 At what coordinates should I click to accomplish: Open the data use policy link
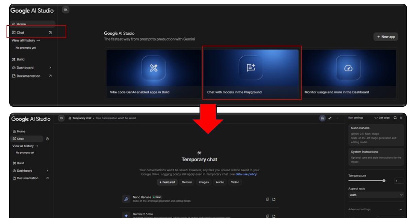point(246,174)
